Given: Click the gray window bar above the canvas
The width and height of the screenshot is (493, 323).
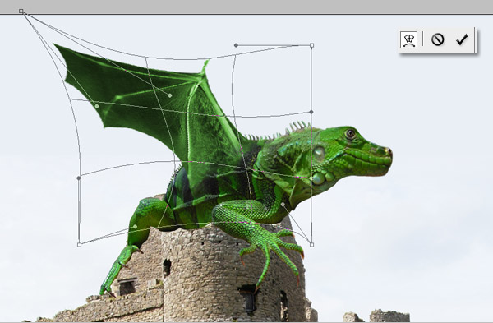Looking at the screenshot, I should click(246, 7).
